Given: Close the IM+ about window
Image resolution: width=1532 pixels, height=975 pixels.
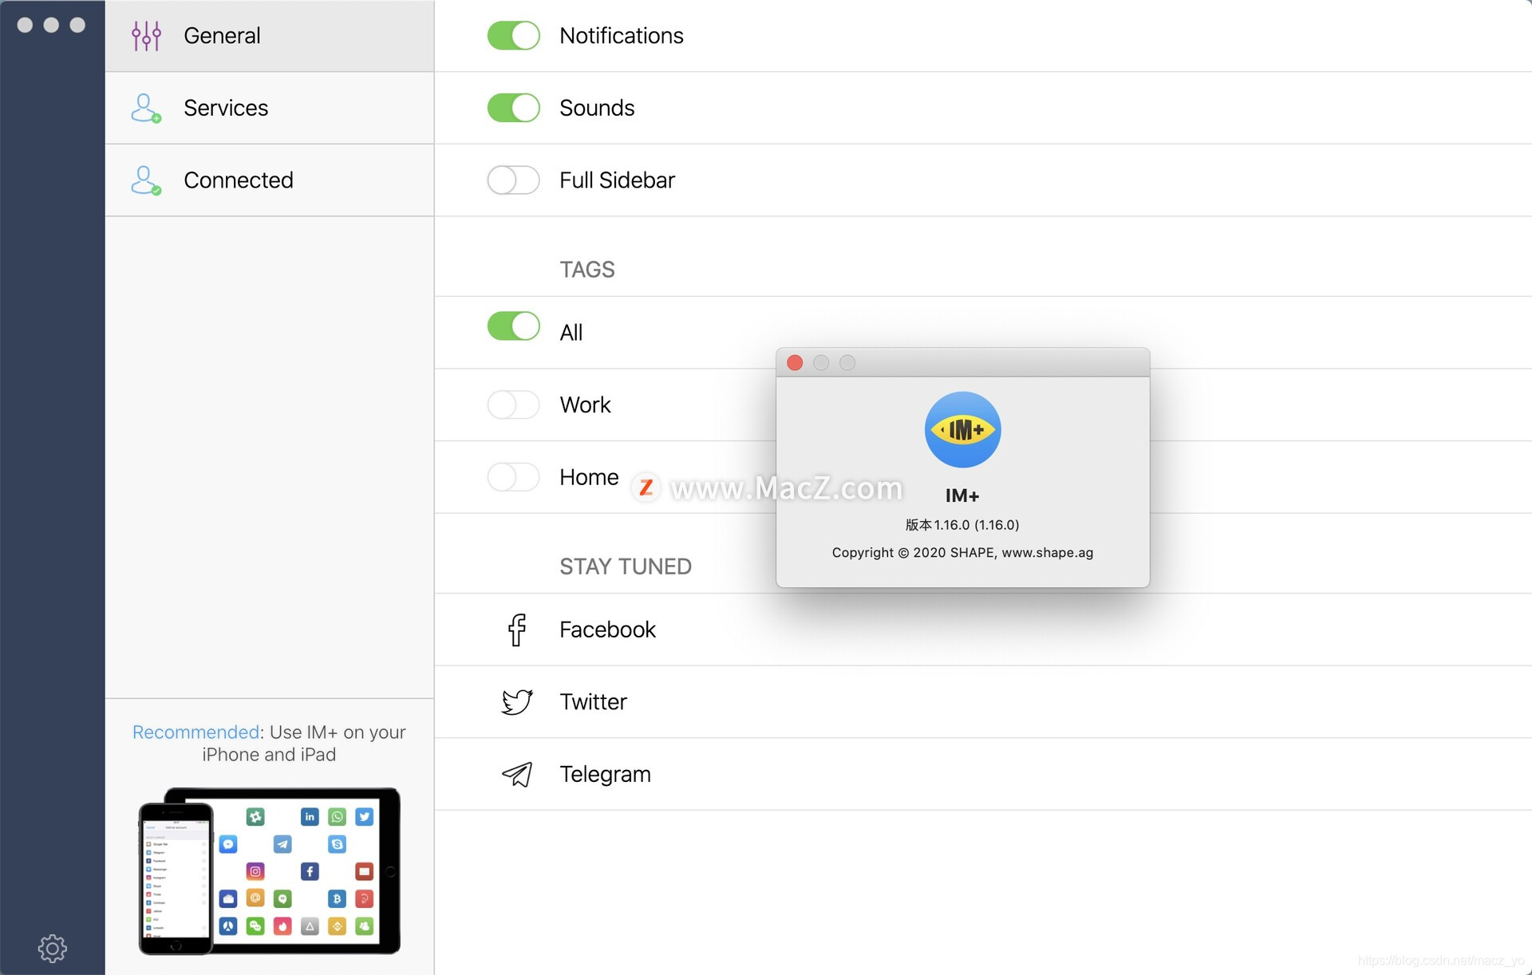Looking at the screenshot, I should click(795, 363).
